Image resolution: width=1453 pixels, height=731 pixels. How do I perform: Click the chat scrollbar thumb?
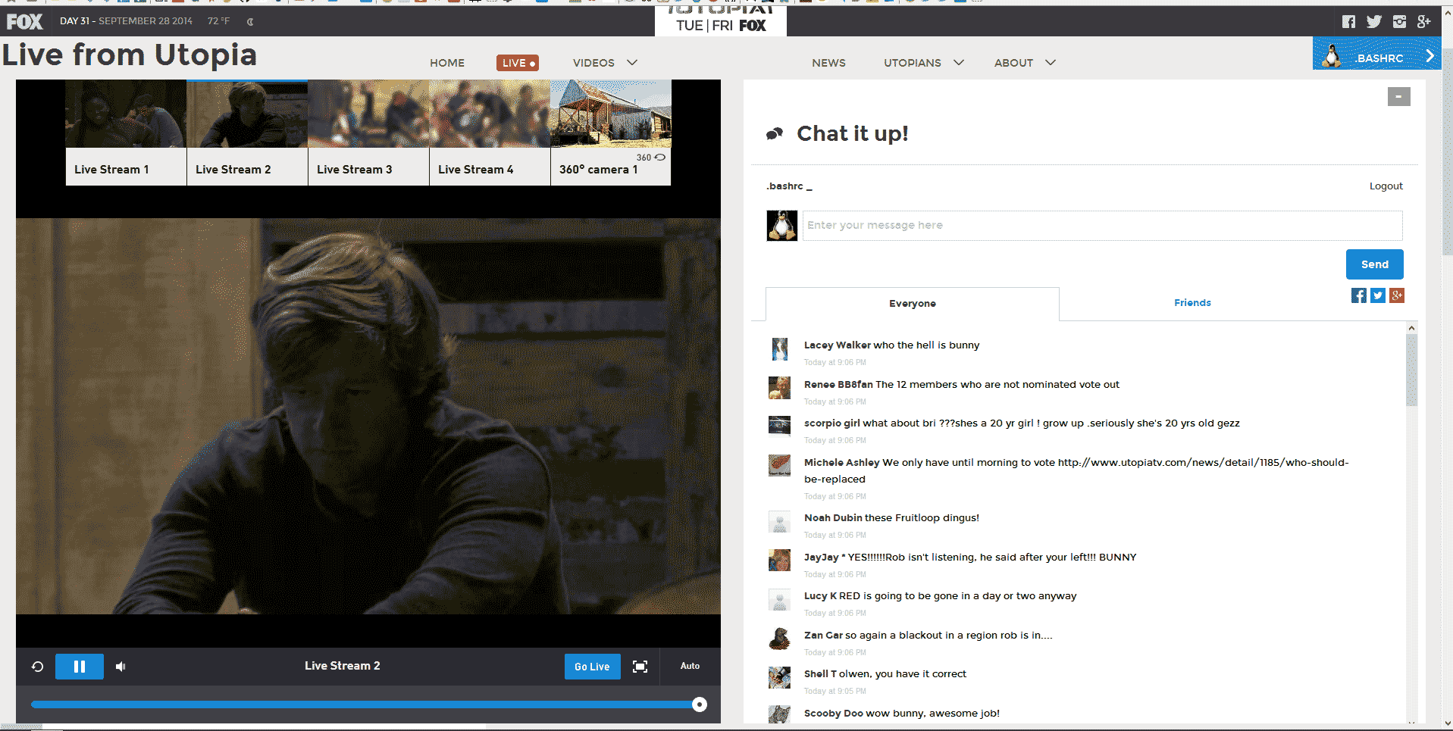1411,370
